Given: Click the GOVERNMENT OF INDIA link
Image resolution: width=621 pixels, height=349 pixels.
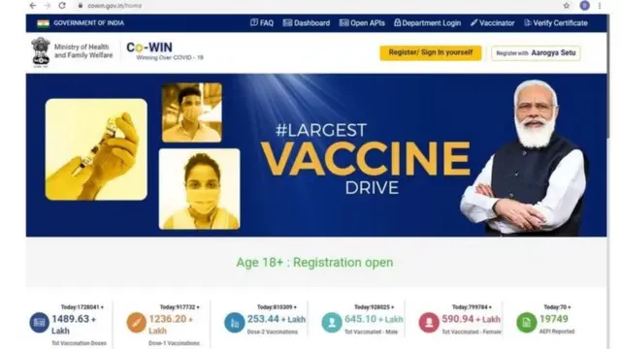Looking at the screenshot, I should 88,23.
